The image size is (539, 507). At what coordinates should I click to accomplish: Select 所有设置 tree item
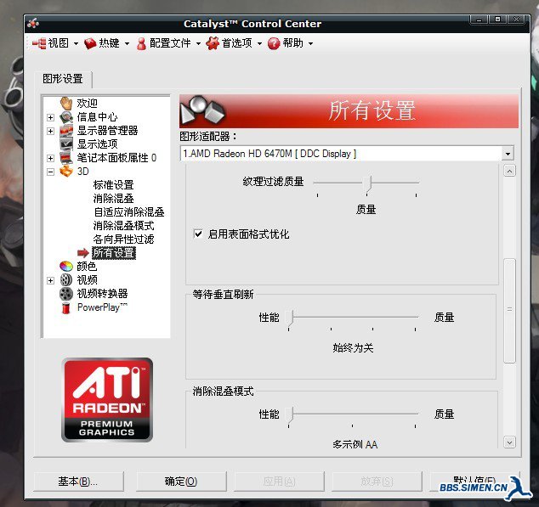(x=114, y=253)
